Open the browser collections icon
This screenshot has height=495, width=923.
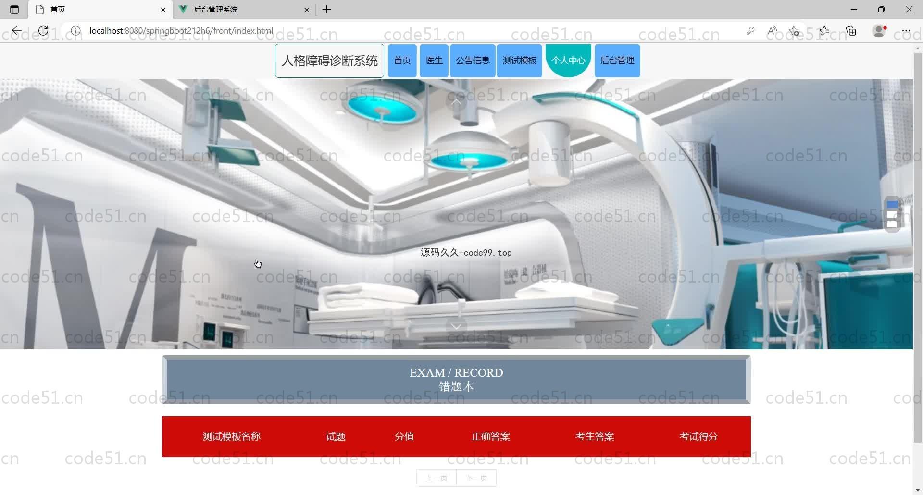pyautogui.click(x=851, y=31)
